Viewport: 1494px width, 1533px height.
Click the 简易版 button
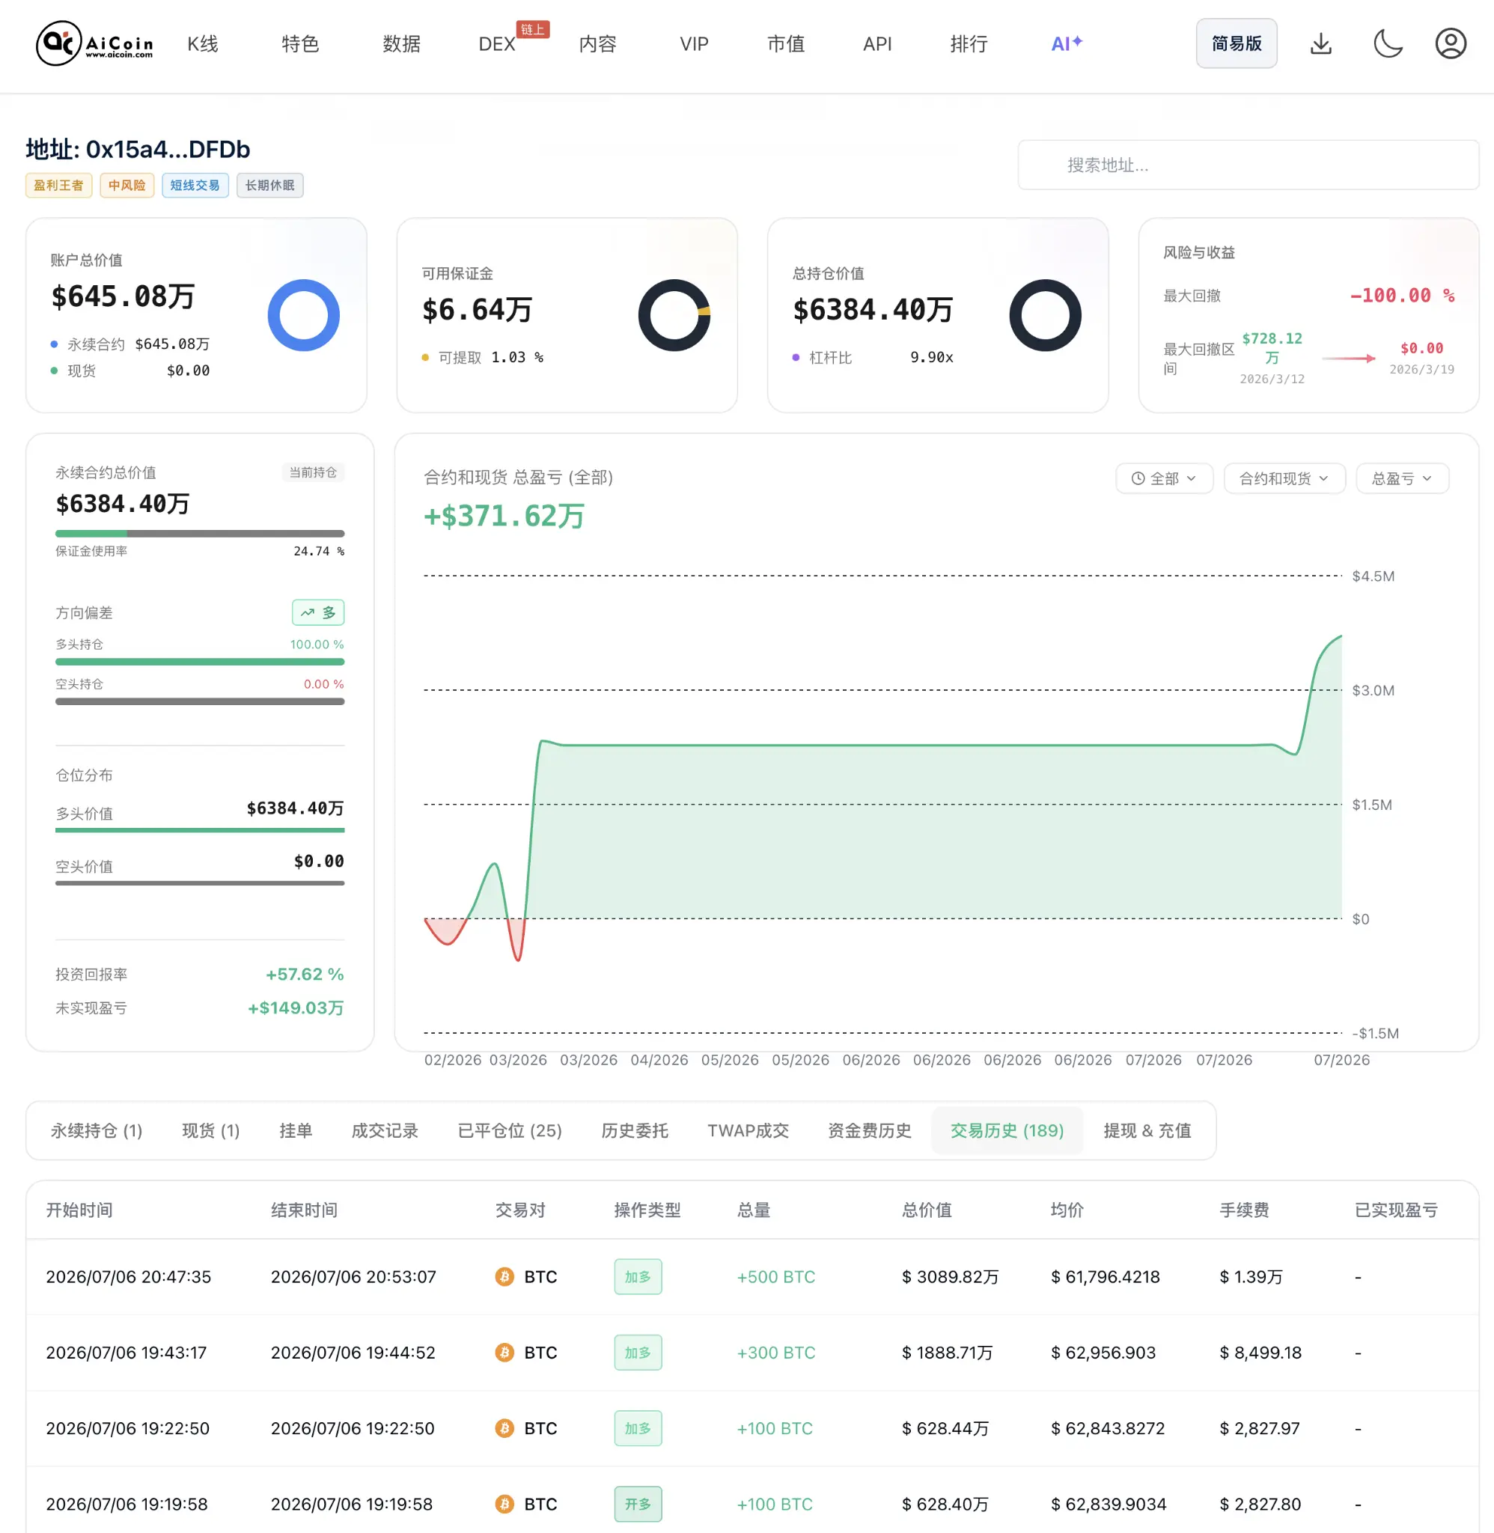(1236, 43)
